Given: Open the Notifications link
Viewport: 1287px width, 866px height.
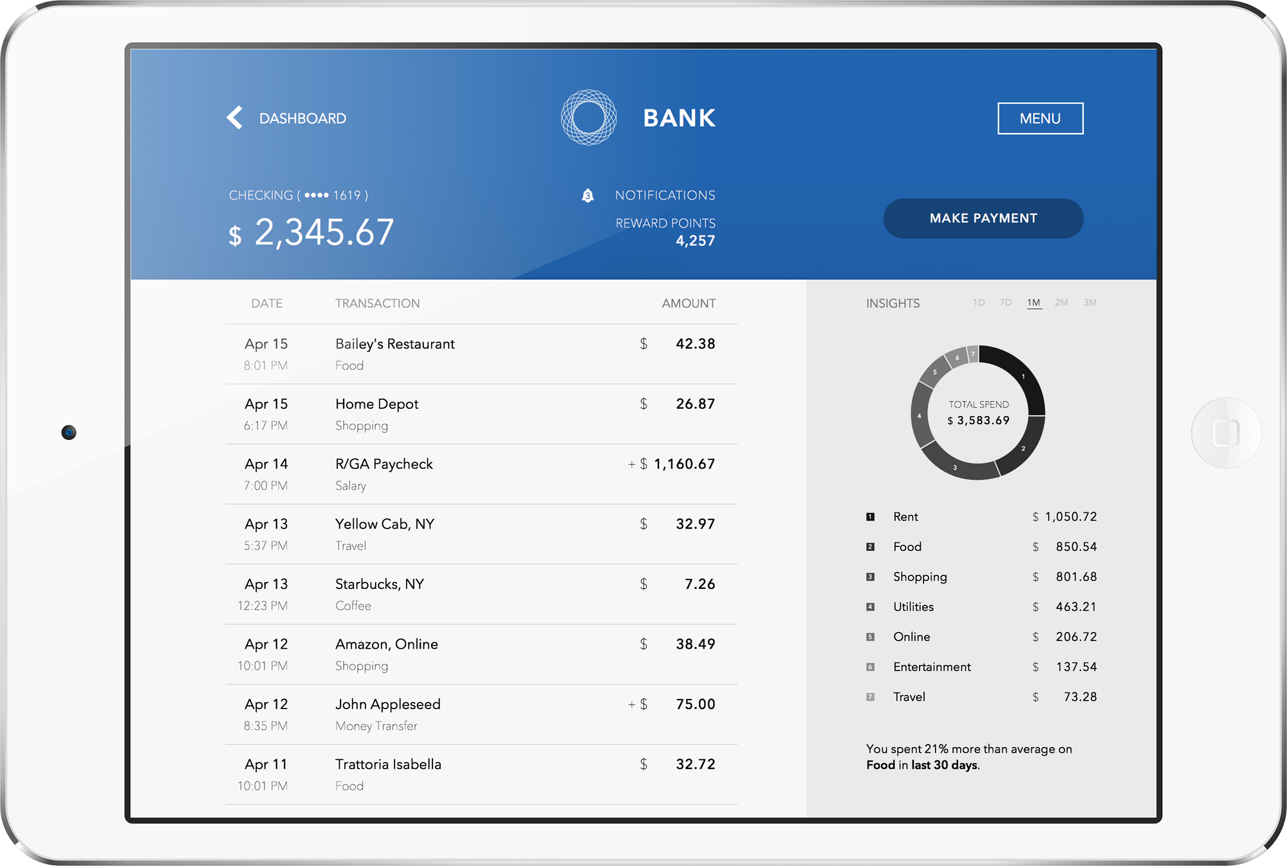Looking at the screenshot, I should pos(665,195).
